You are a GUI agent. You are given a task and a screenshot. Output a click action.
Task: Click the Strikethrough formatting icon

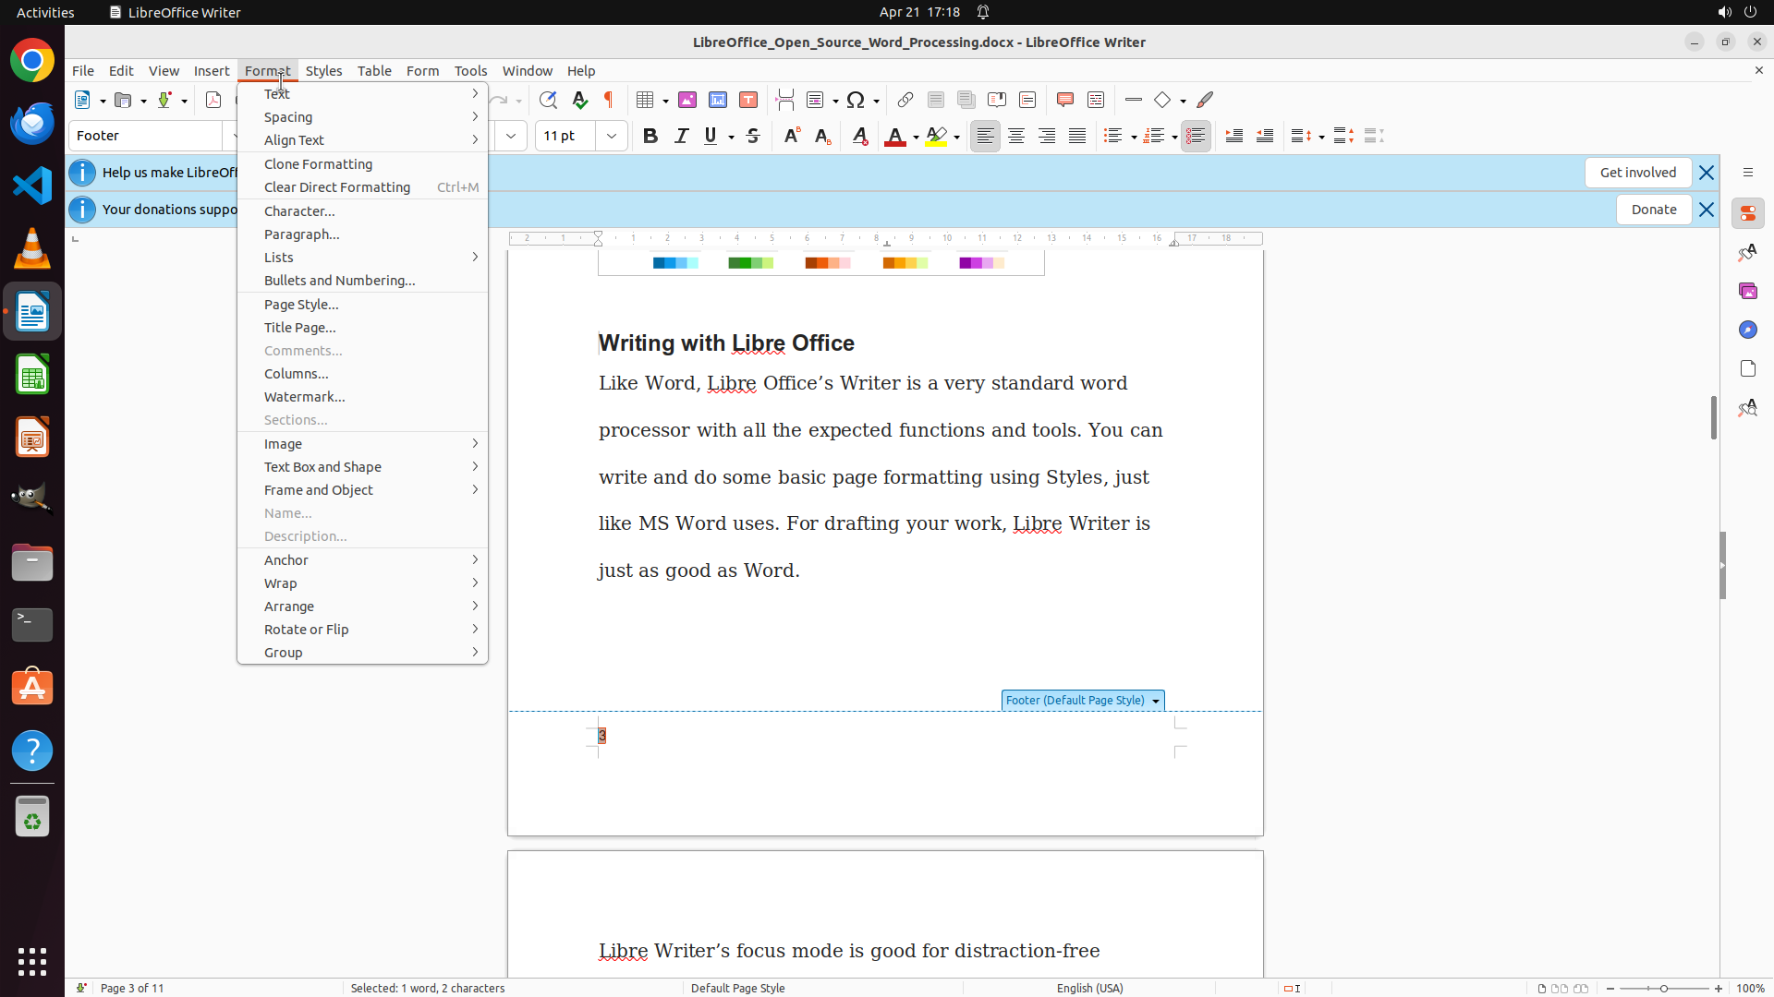(753, 136)
